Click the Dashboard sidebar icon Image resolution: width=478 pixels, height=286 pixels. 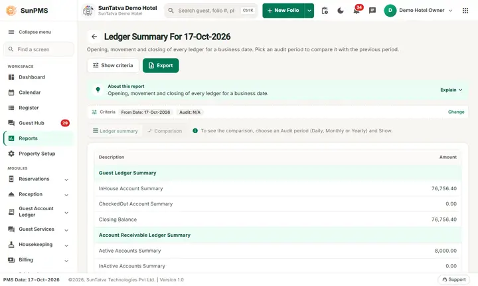11,77
